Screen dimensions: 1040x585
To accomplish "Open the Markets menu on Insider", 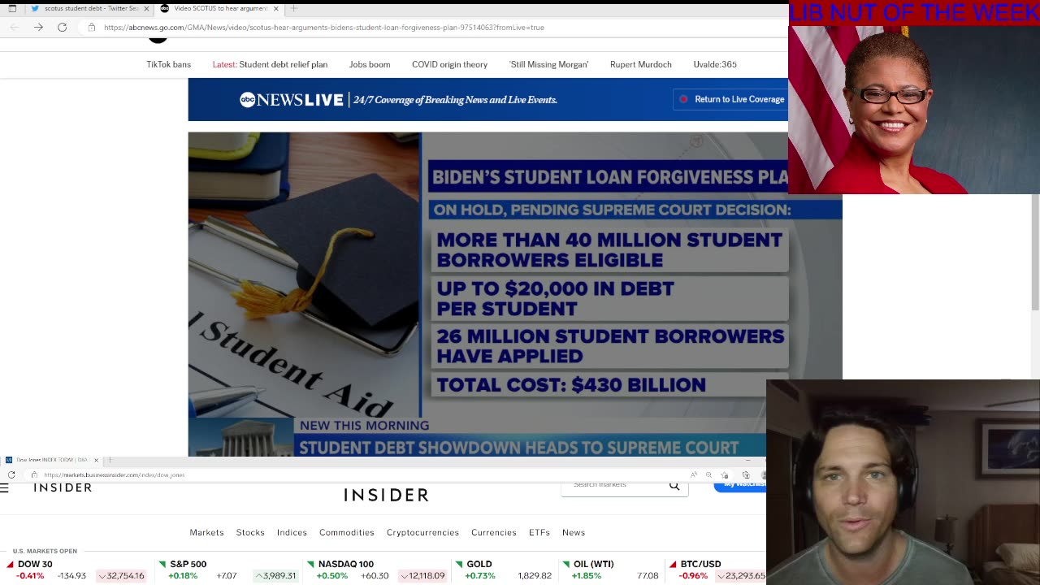I will 206,532.
